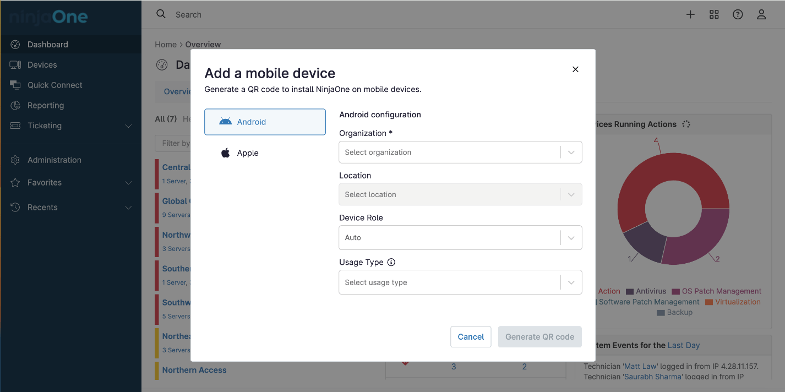
Task: Open Quick Connect in the sidebar
Action: click(70, 85)
